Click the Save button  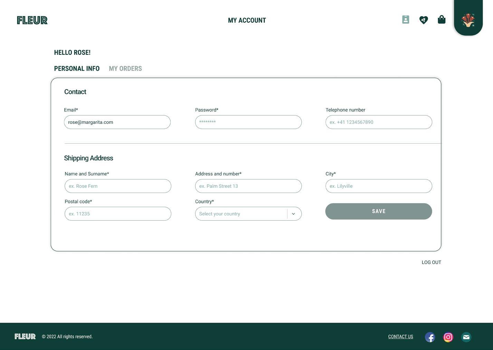(379, 211)
